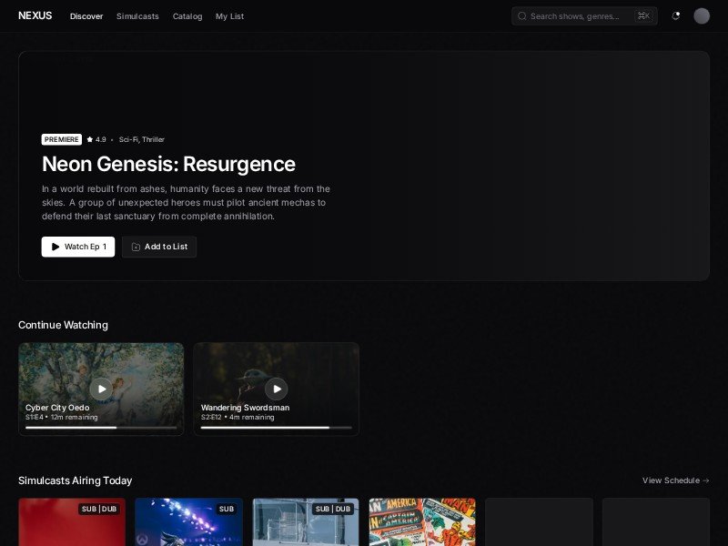The height and width of the screenshot is (546, 728).
Task: Open the comic book cover simulcast thumbnail
Action: tap(422, 523)
